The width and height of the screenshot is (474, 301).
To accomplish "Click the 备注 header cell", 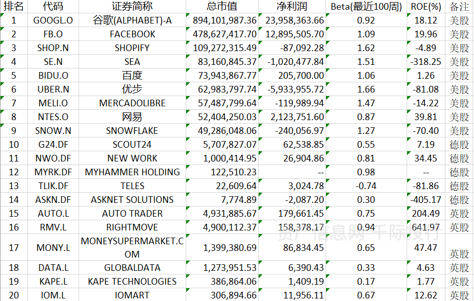I will click(459, 7).
